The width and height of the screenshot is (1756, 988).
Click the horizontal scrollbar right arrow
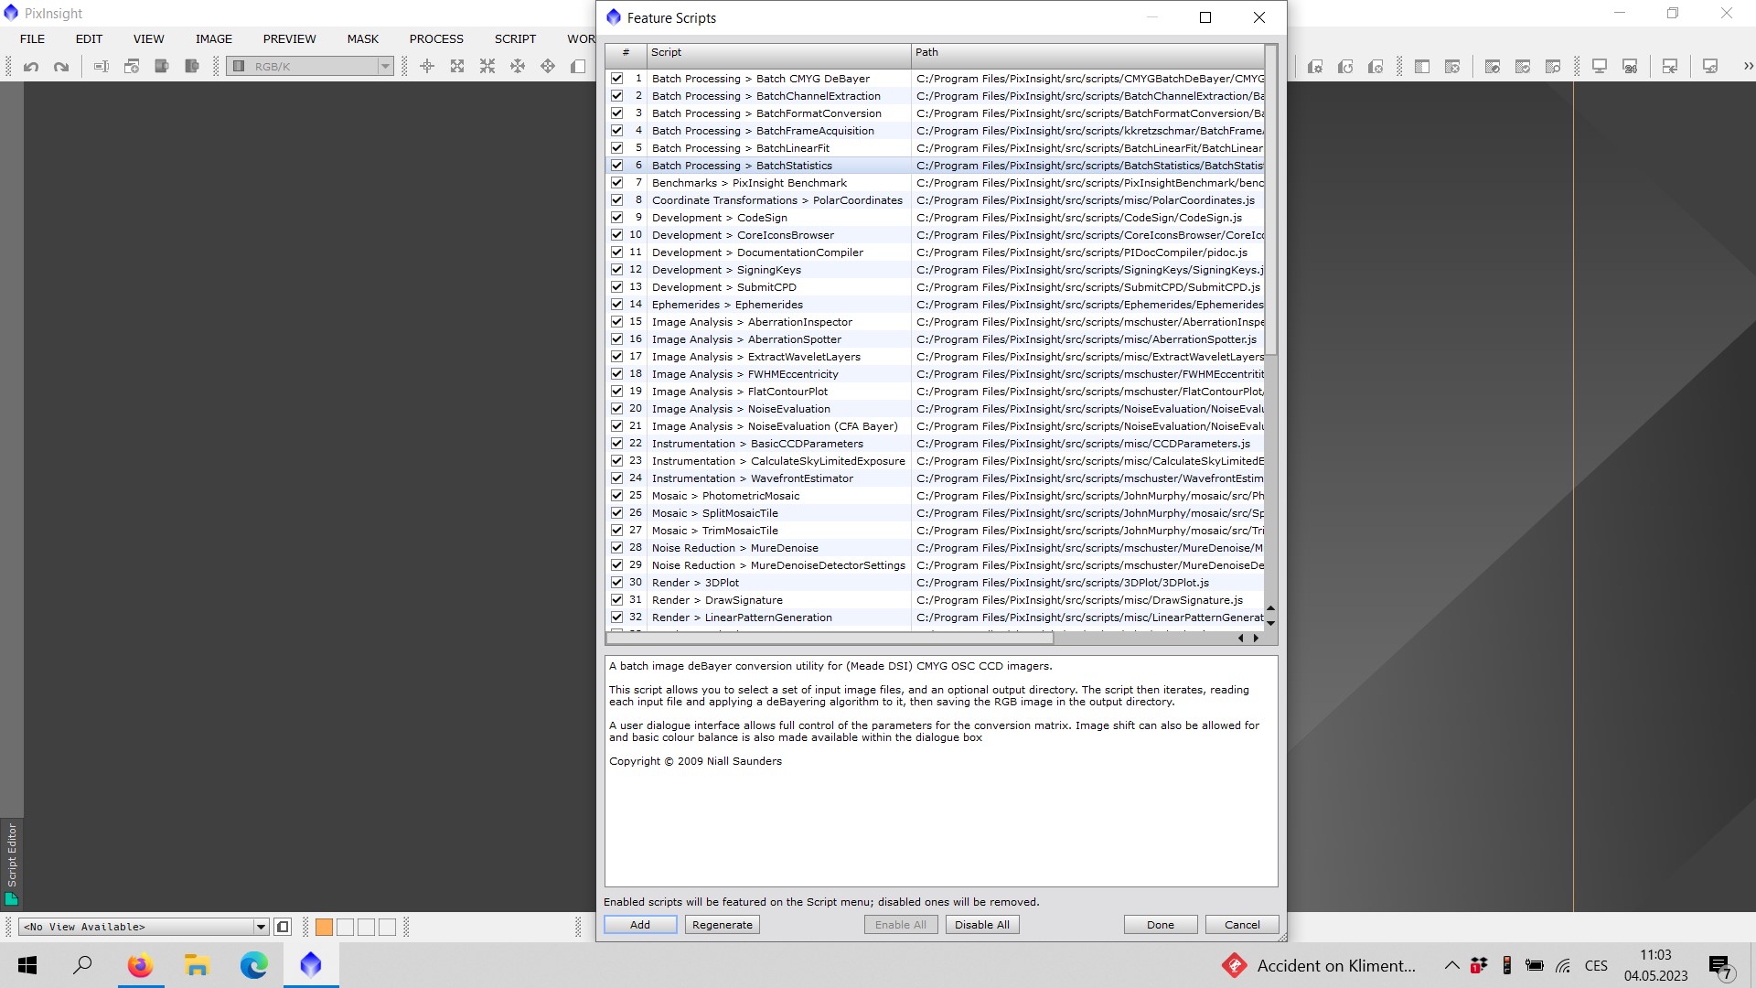point(1256,639)
